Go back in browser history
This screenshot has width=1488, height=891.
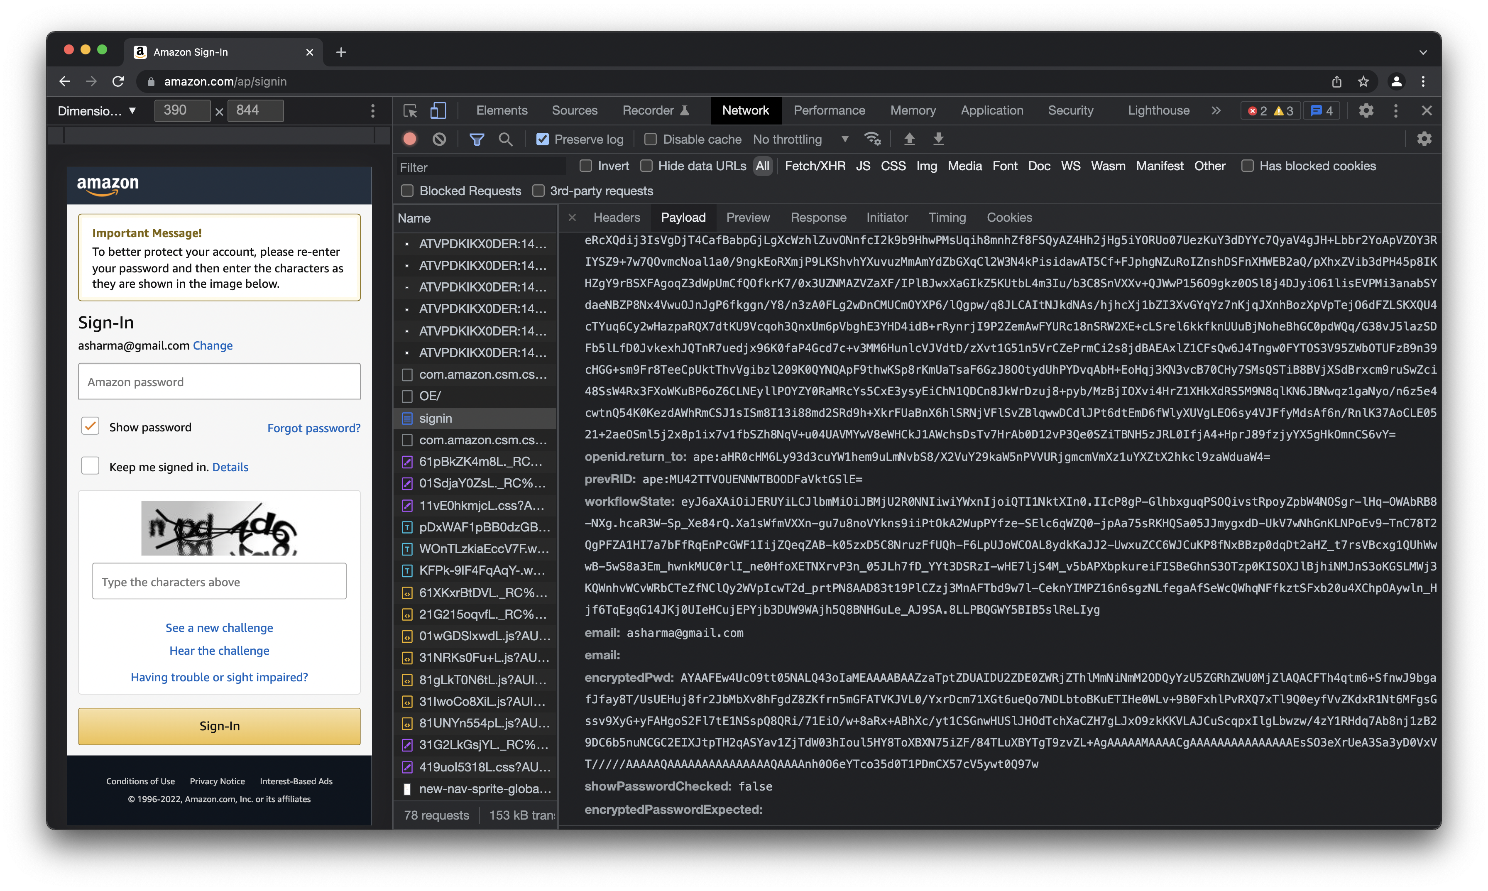coord(65,81)
